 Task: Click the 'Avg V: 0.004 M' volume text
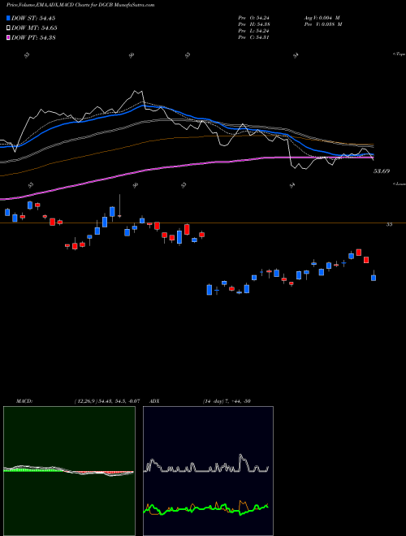322,18
